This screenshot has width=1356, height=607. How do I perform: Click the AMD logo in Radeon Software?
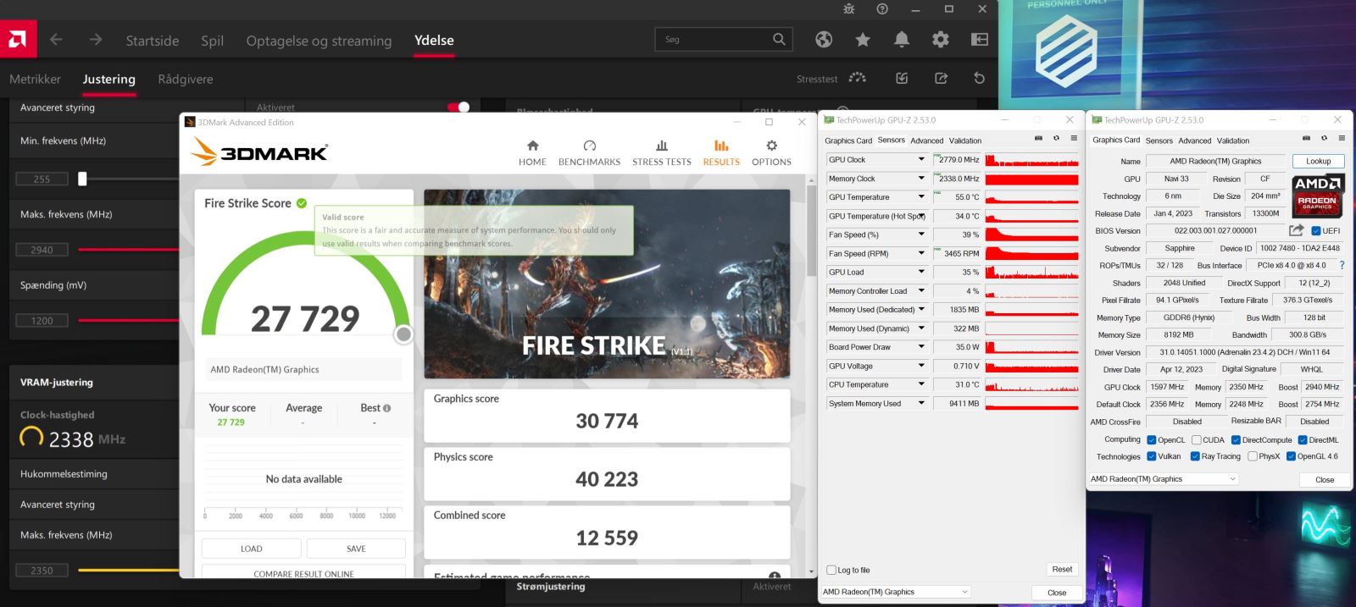coord(17,40)
